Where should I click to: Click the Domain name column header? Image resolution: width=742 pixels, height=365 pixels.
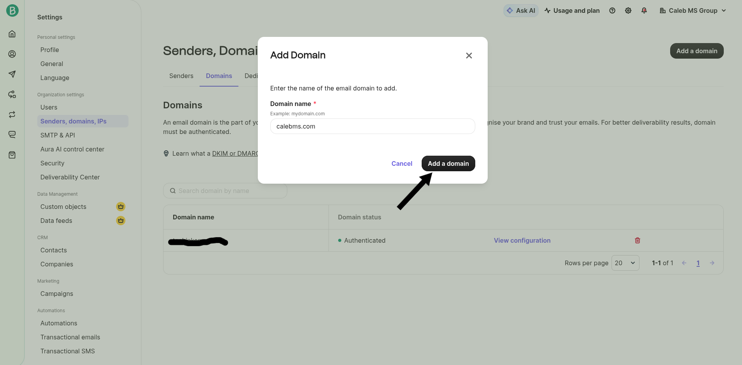(x=193, y=217)
